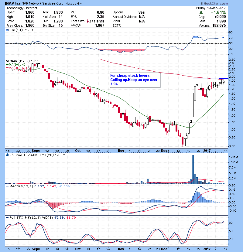
Task: Click the Bid Size value 15
Action: [x=61, y=26]
